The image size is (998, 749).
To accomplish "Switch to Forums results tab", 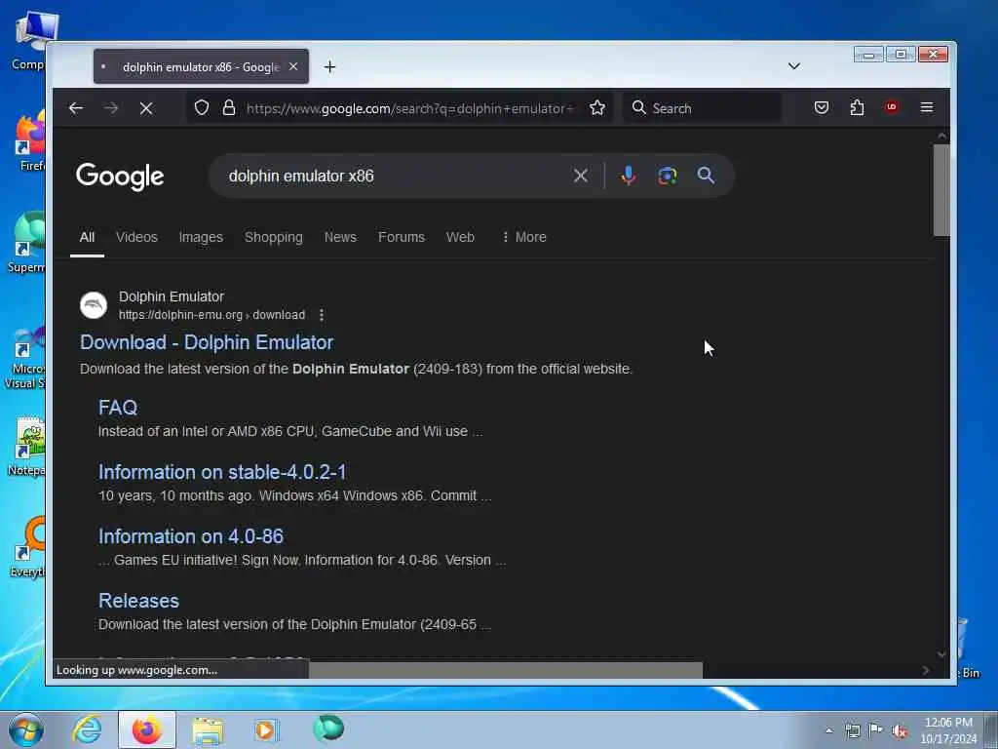I will pos(401,237).
